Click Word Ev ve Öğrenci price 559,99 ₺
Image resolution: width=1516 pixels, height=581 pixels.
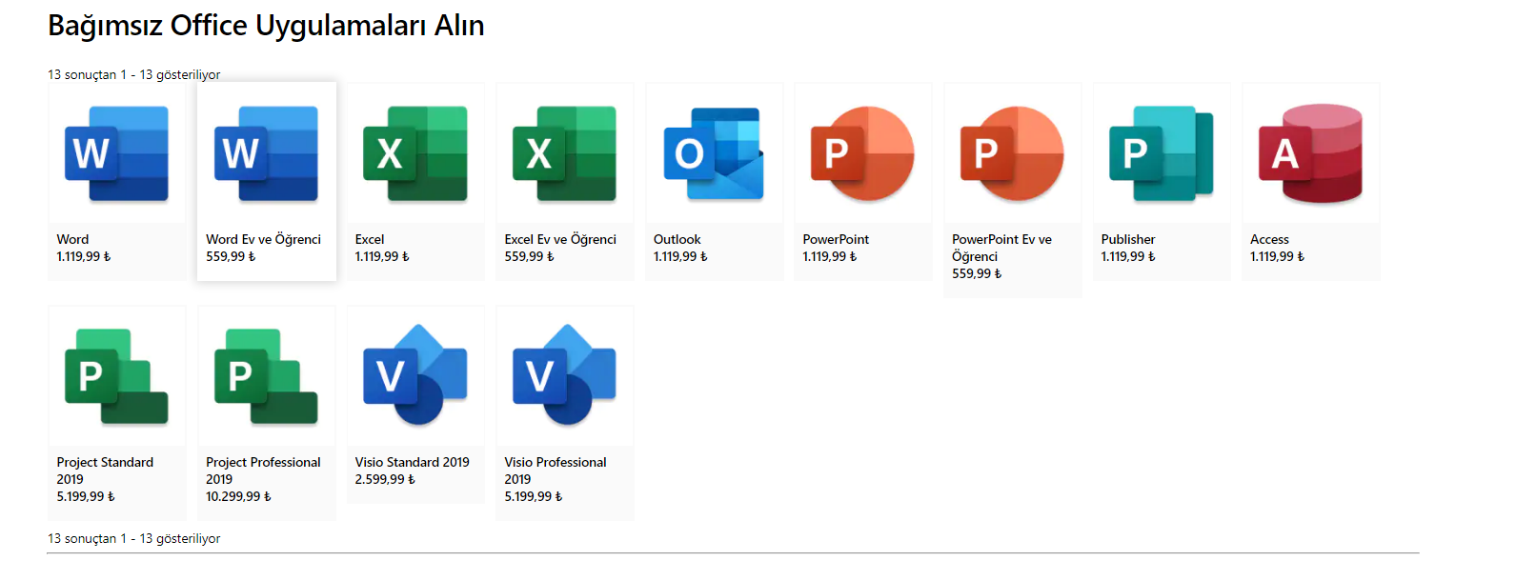(x=231, y=256)
